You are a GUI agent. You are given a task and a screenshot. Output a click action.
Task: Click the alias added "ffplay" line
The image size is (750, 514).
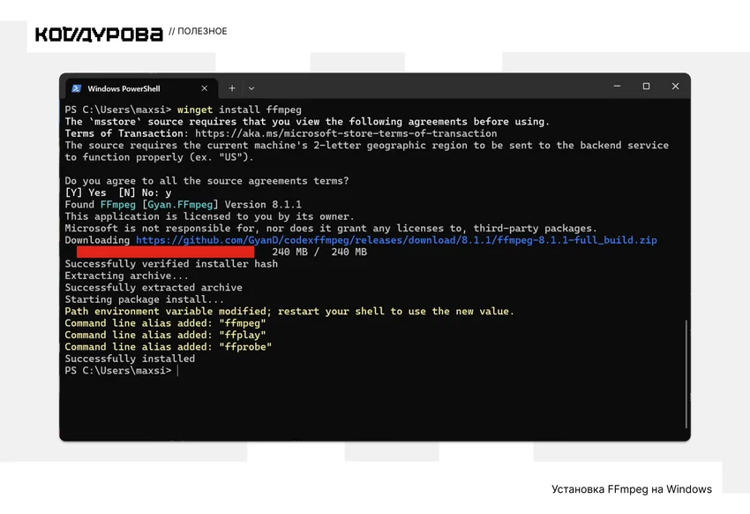point(166,335)
